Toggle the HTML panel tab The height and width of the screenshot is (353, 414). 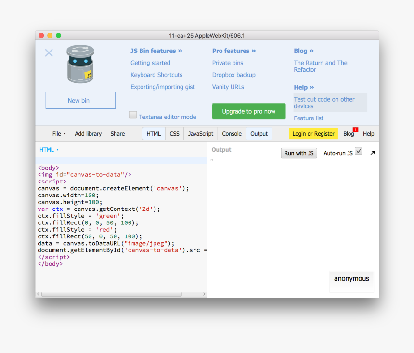pos(154,134)
